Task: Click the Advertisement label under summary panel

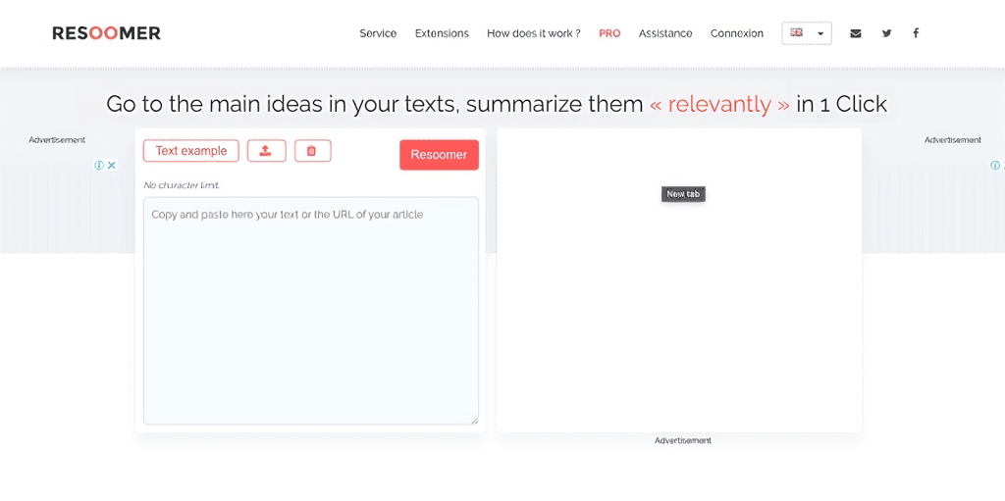Action: point(683,441)
